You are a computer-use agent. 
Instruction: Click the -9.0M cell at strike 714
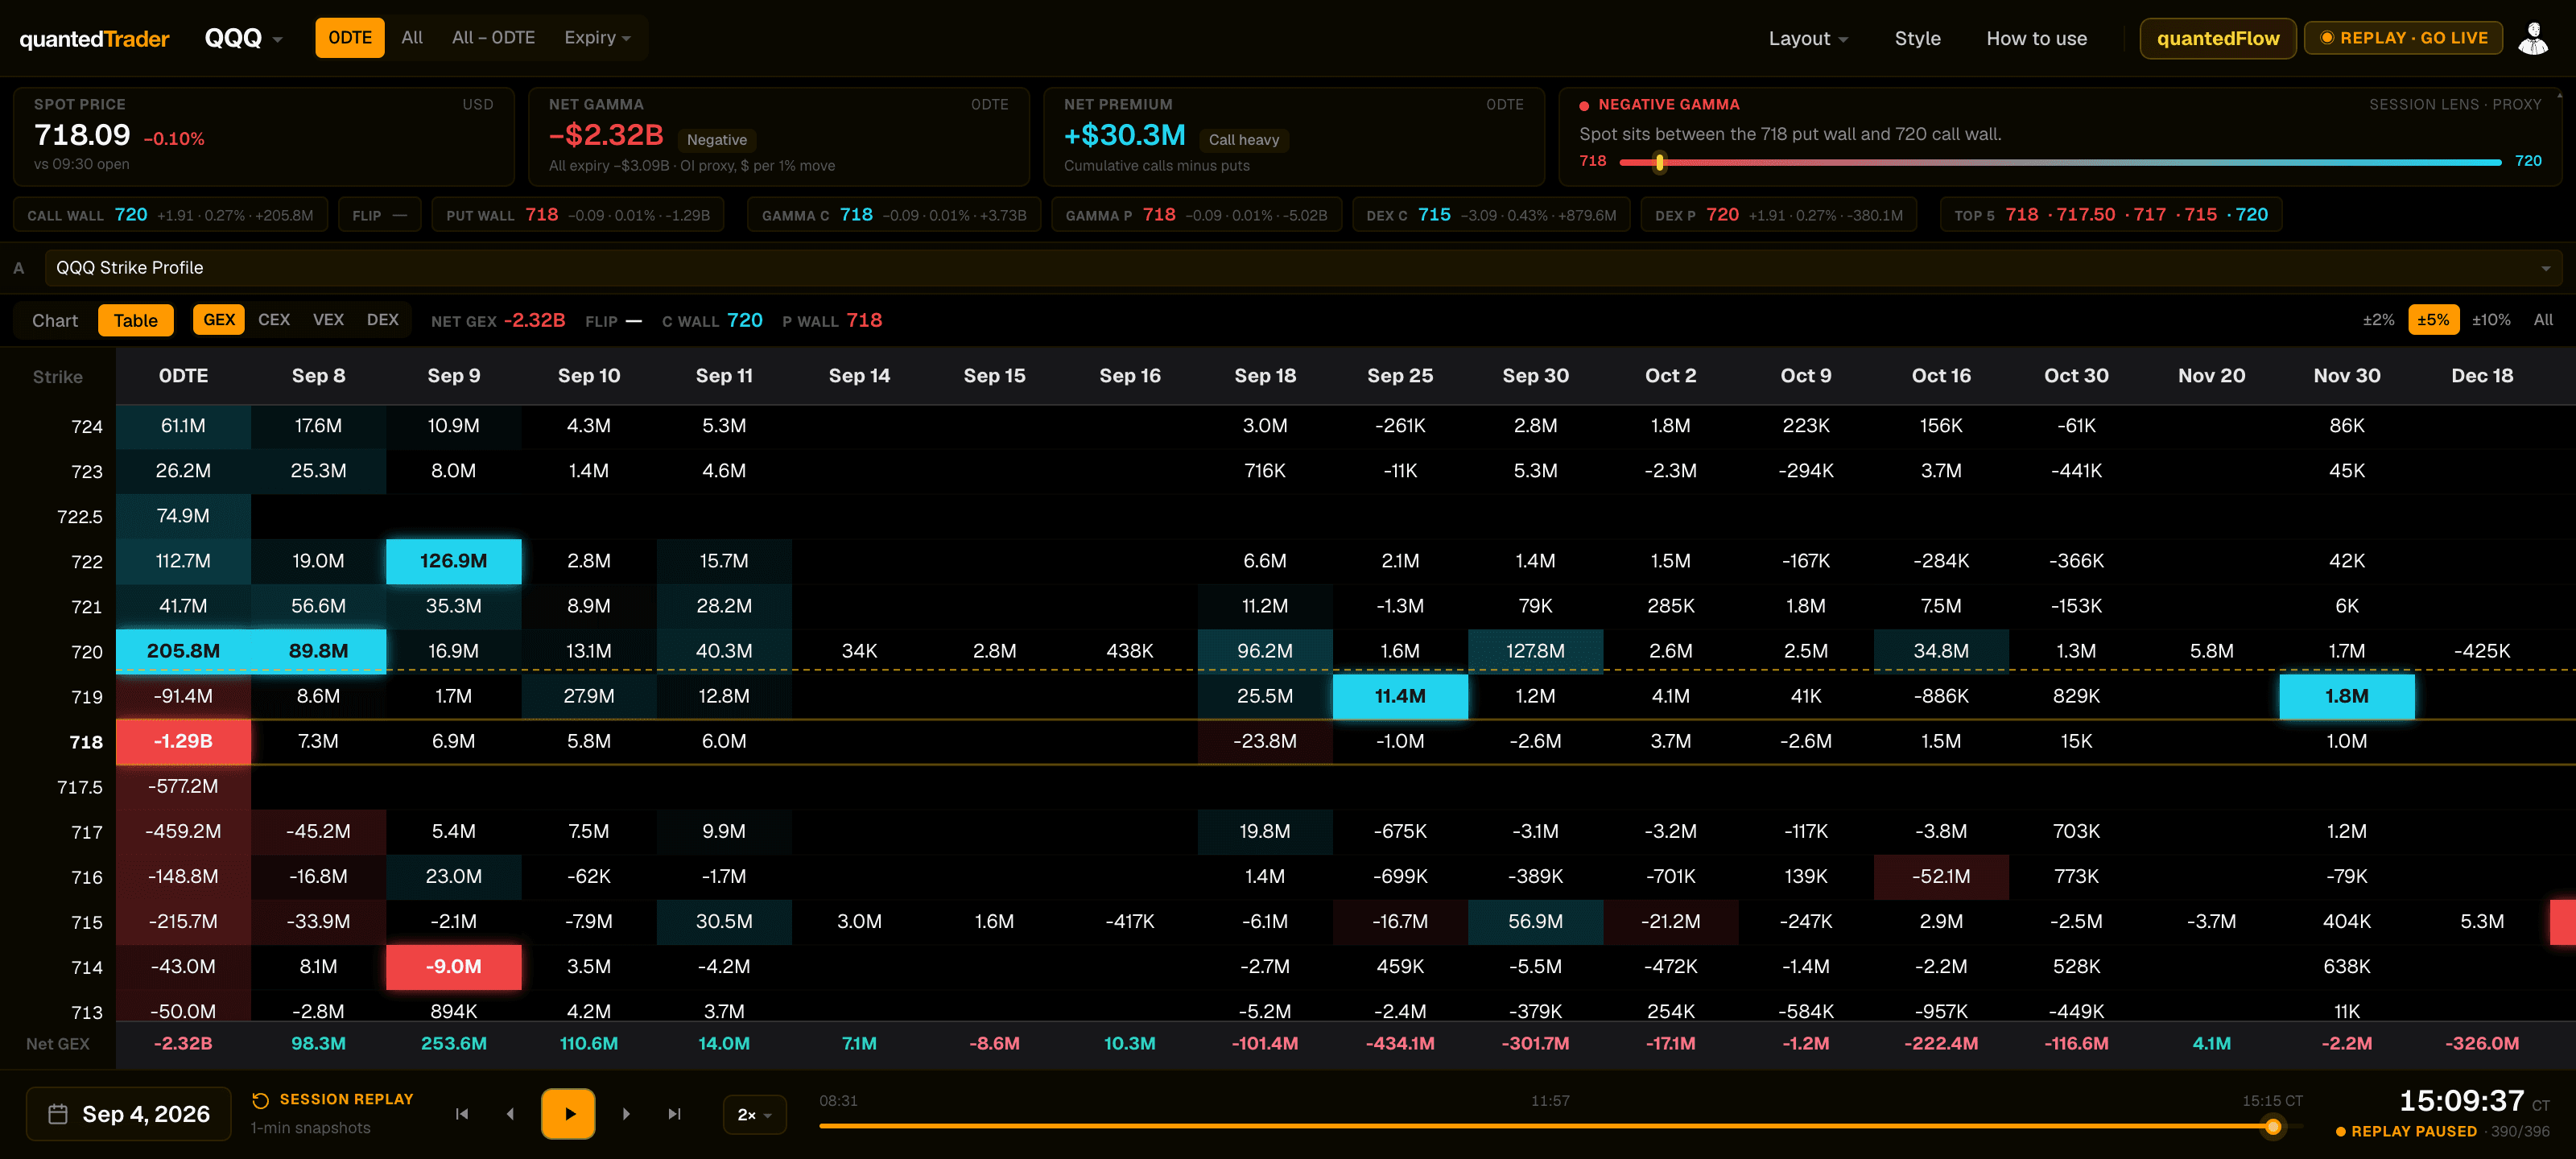click(x=454, y=967)
